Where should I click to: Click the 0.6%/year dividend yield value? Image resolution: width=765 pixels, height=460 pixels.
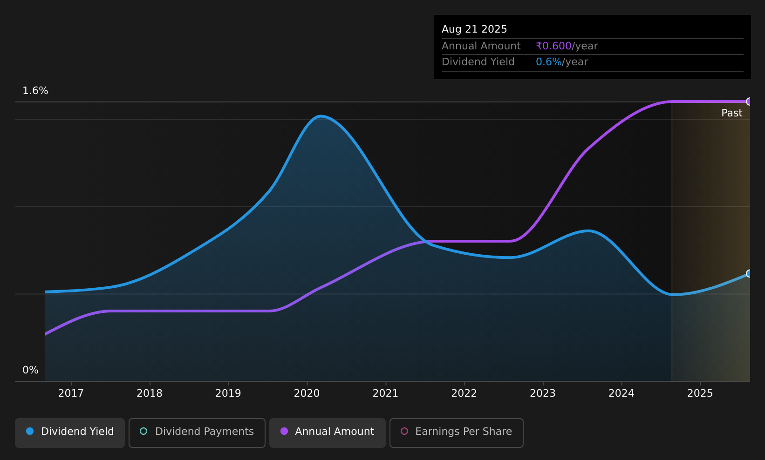coord(562,62)
